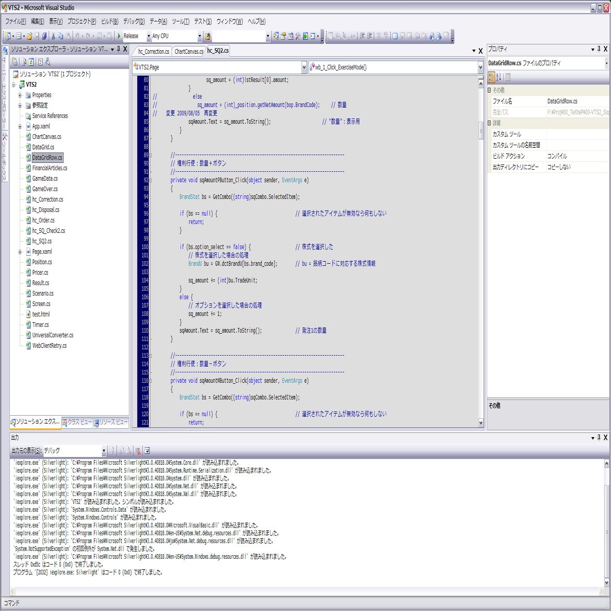The height and width of the screenshot is (611, 611).
Task: Expand the 参照設定 node
Action: [x=20, y=105]
